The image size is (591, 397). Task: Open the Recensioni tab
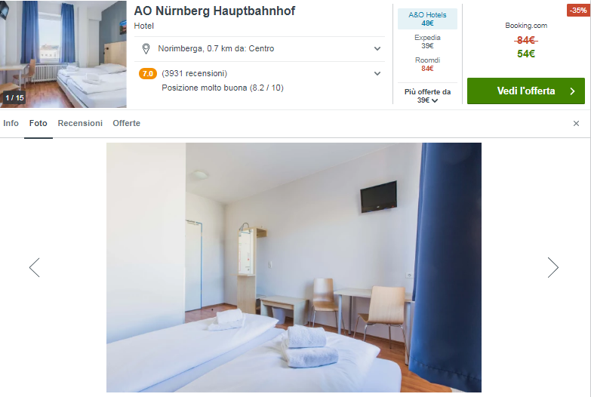click(80, 123)
